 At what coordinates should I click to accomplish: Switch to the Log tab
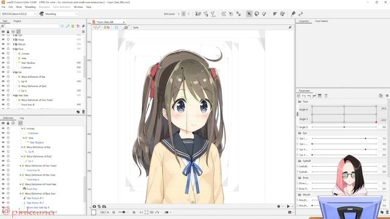pyautogui.click(x=22, y=118)
